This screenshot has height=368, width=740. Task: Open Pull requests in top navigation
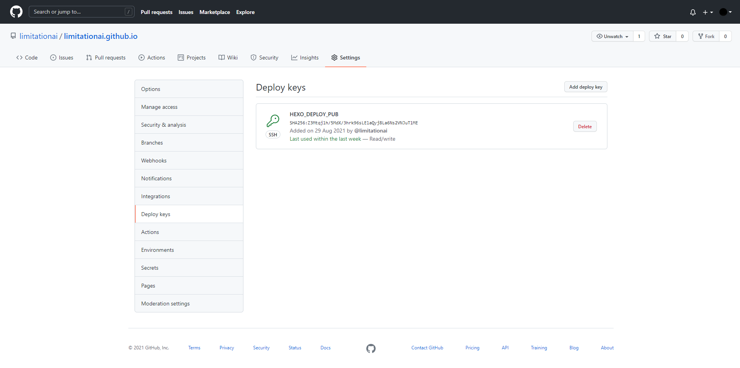156,12
